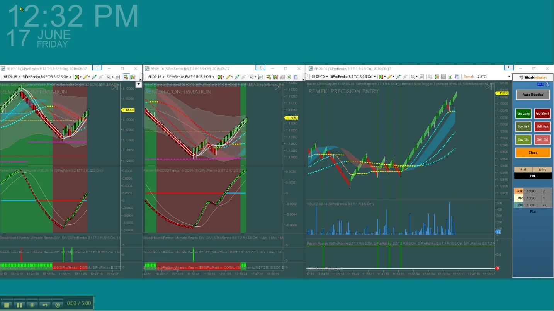Click the recorder undo arrow button
Image resolution: width=554 pixels, height=311 pixels.
pos(45,305)
